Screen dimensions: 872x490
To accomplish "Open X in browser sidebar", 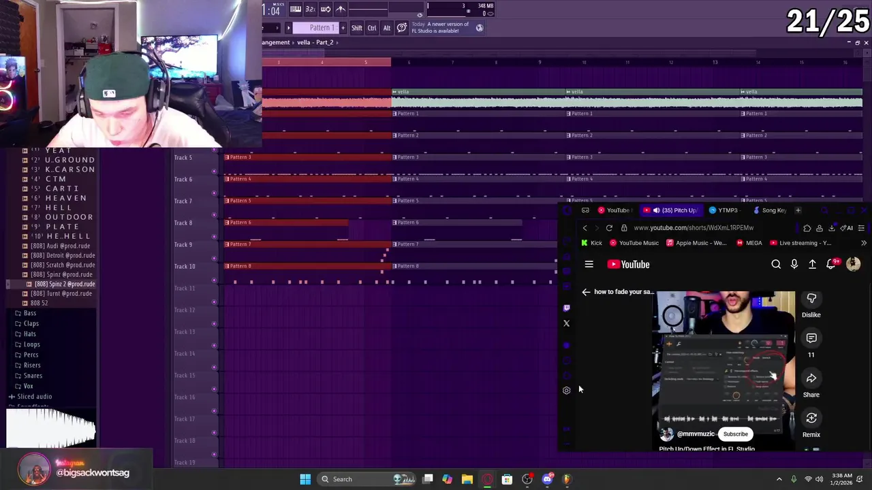I will point(566,323).
